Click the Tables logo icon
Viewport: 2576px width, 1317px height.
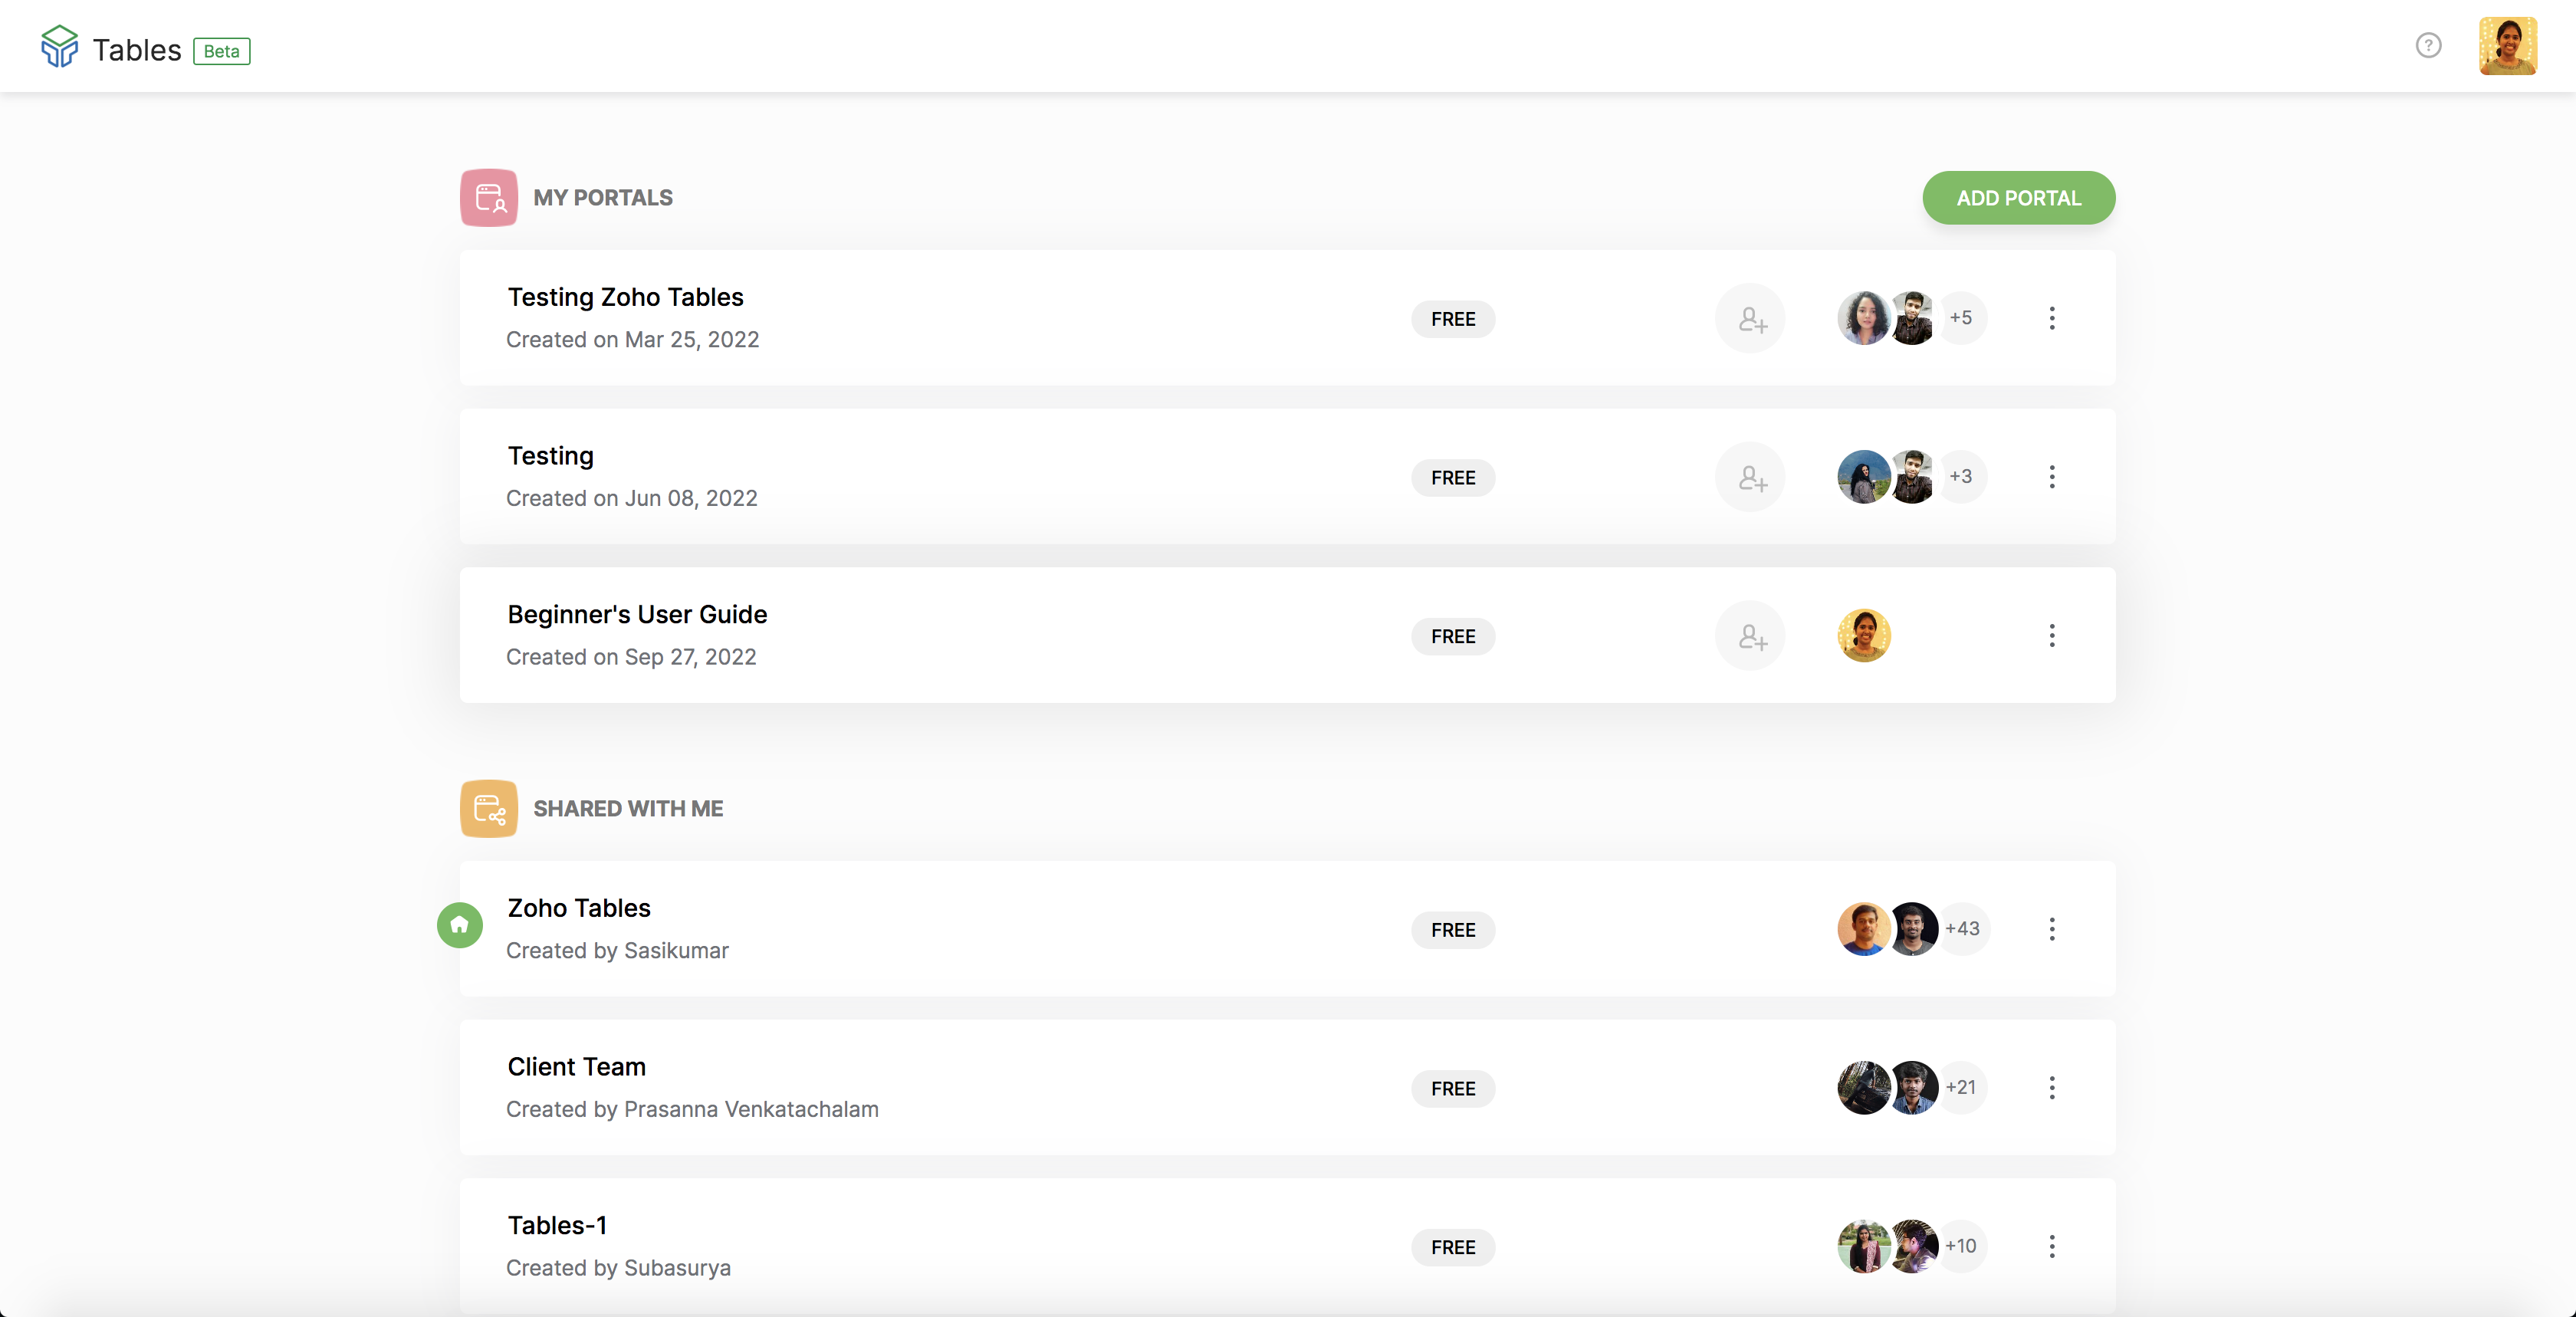click(59, 46)
